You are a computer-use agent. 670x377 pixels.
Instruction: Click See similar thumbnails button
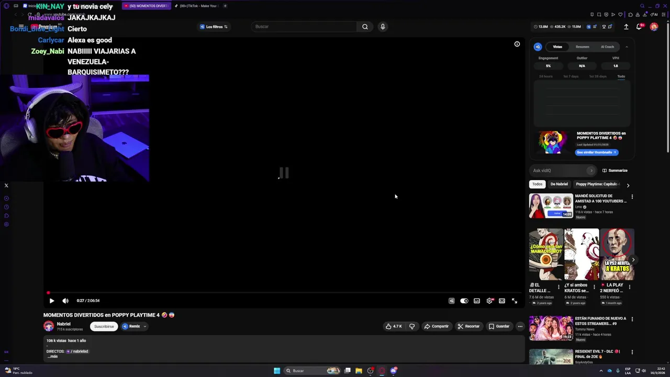click(597, 152)
